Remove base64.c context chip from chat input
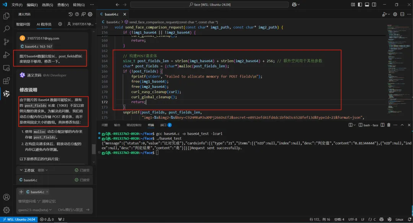 pyautogui.click(x=47, y=192)
